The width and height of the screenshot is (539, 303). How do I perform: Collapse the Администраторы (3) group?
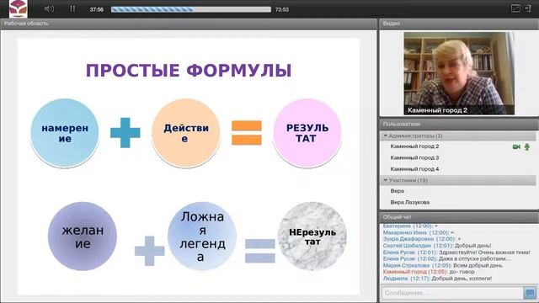click(458, 136)
